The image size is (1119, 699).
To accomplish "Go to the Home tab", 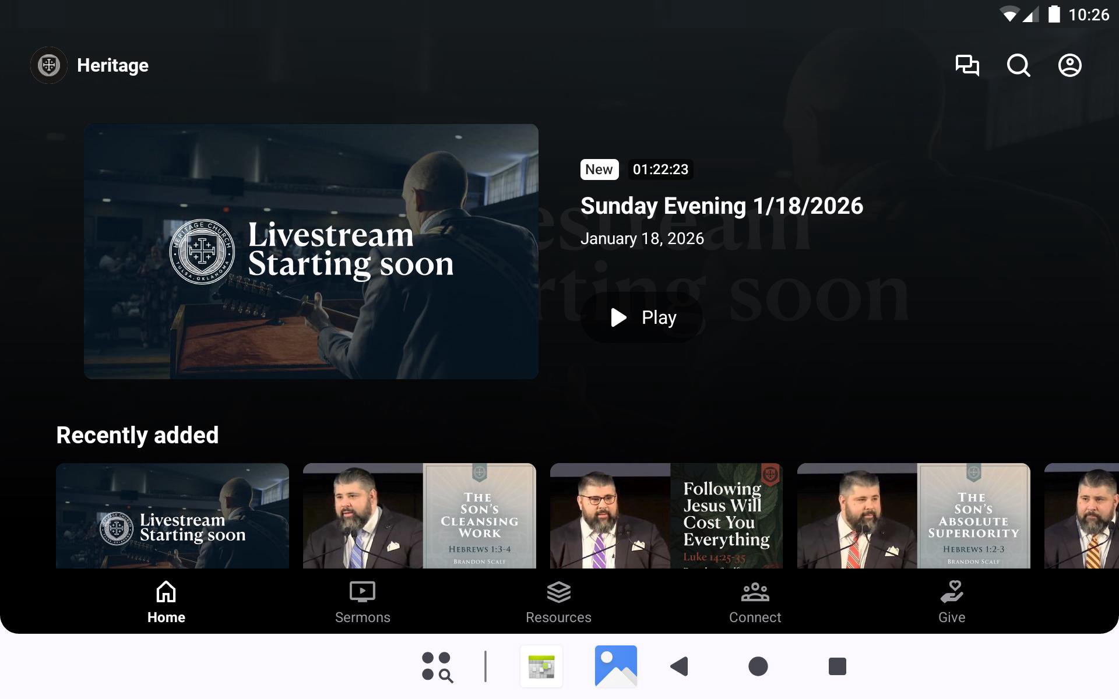I will click(x=166, y=602).
